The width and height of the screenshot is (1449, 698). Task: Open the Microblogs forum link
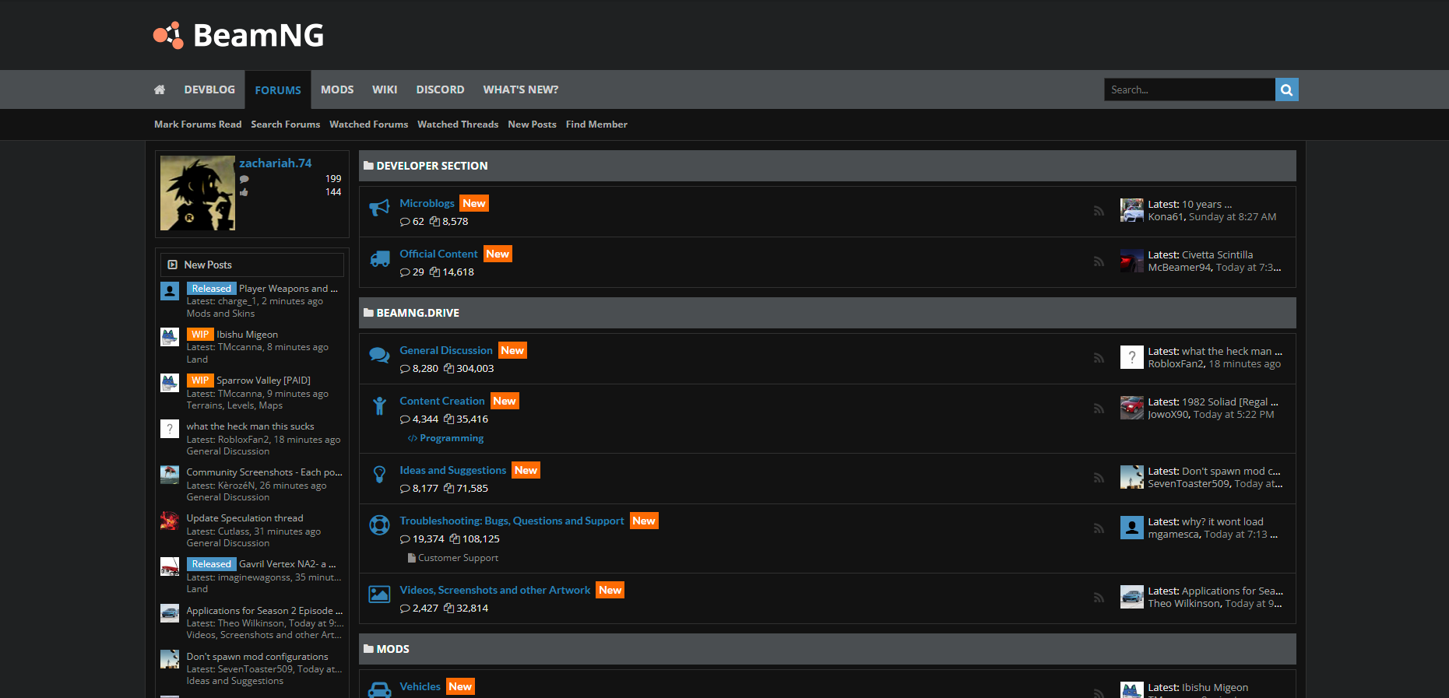click(427, 203)
